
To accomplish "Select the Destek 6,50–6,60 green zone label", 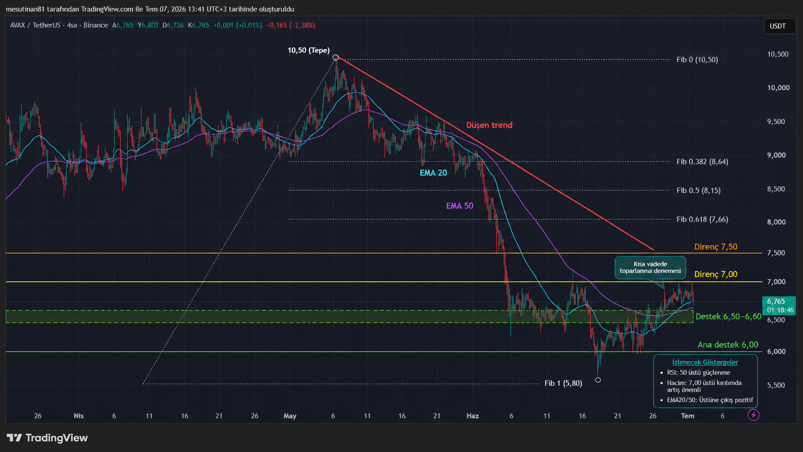I will click(x=728, y=316).
